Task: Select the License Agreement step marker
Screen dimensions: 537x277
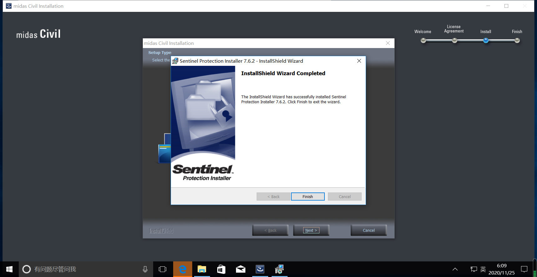Action: [x=454, y=40]
